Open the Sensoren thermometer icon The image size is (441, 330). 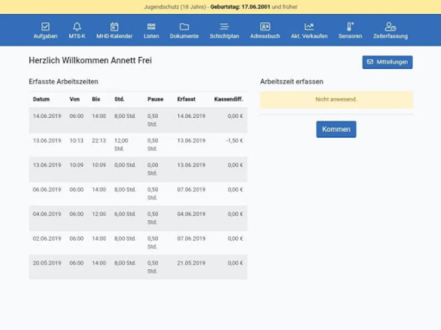(350, 26)
